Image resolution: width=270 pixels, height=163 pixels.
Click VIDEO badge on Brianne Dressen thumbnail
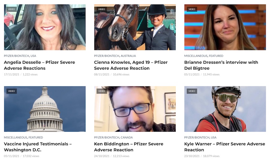click(x=192, y=9)
